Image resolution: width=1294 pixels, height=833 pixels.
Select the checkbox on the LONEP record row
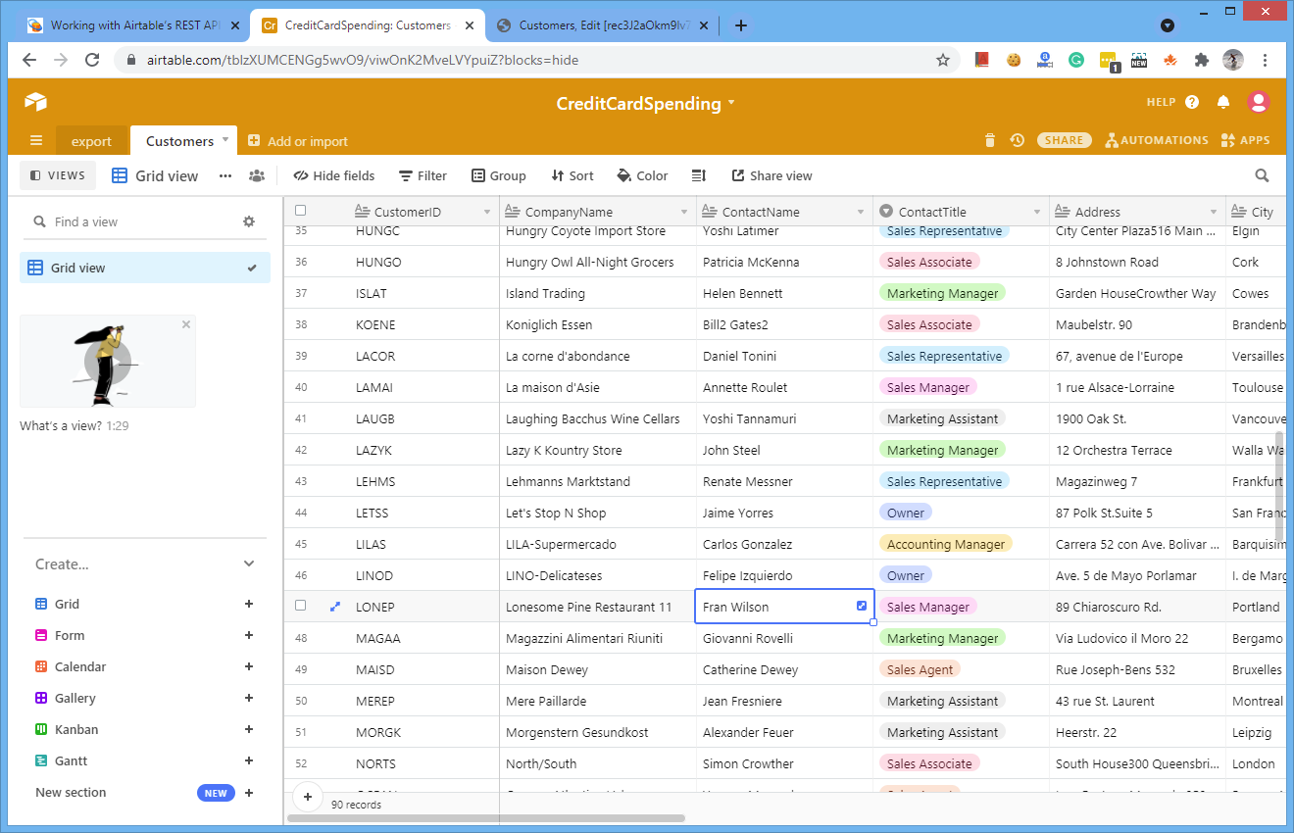click(300, 606)
